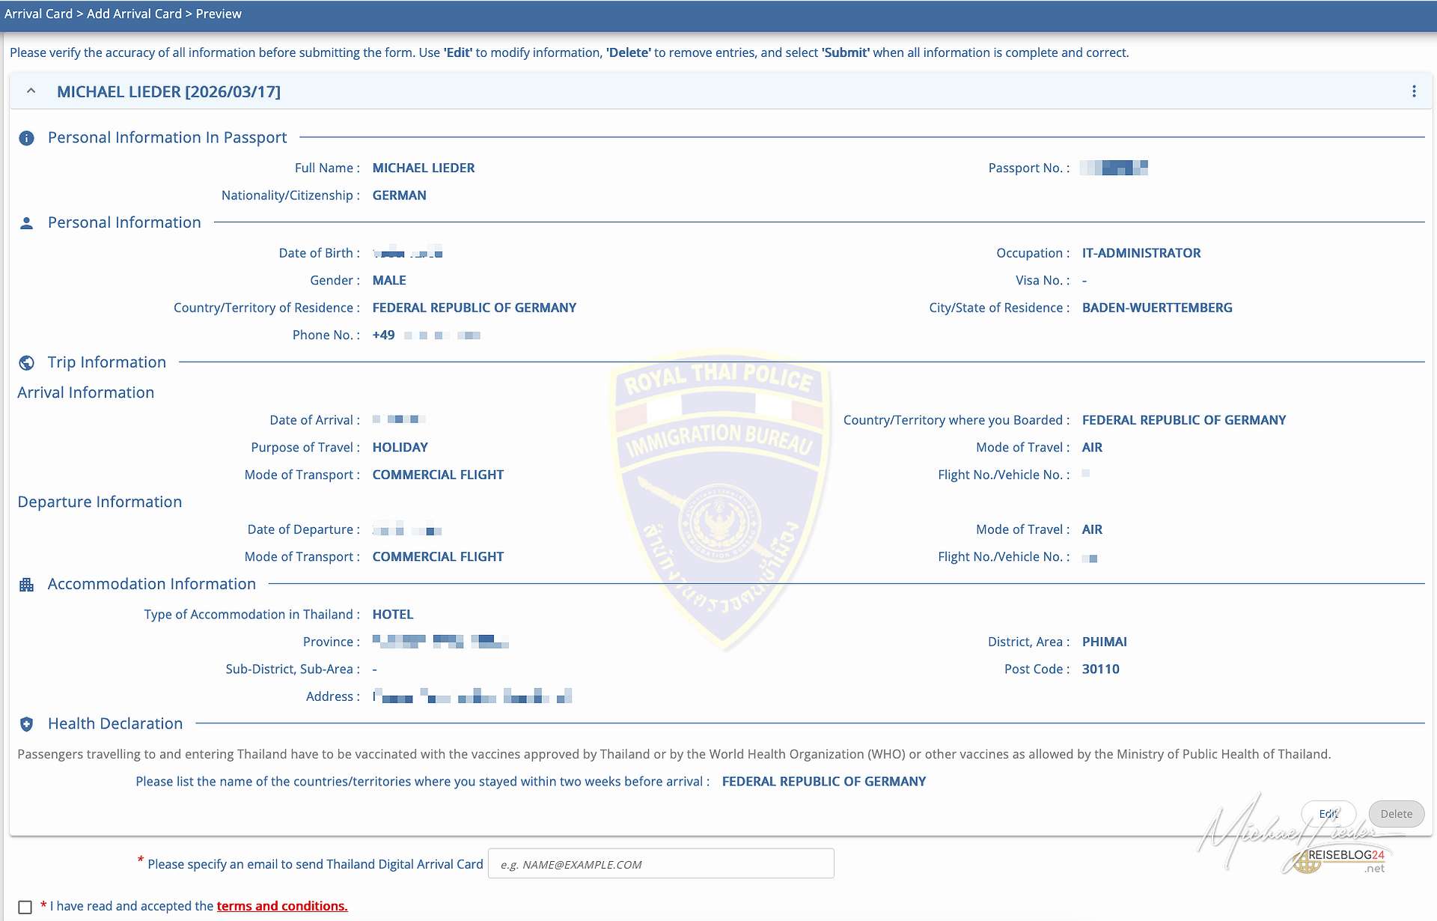The width and height of the screenshot is (1437, 921).
Task: Click the Reiseblog24 globe logo
Action: click(x=1306, y=862)
